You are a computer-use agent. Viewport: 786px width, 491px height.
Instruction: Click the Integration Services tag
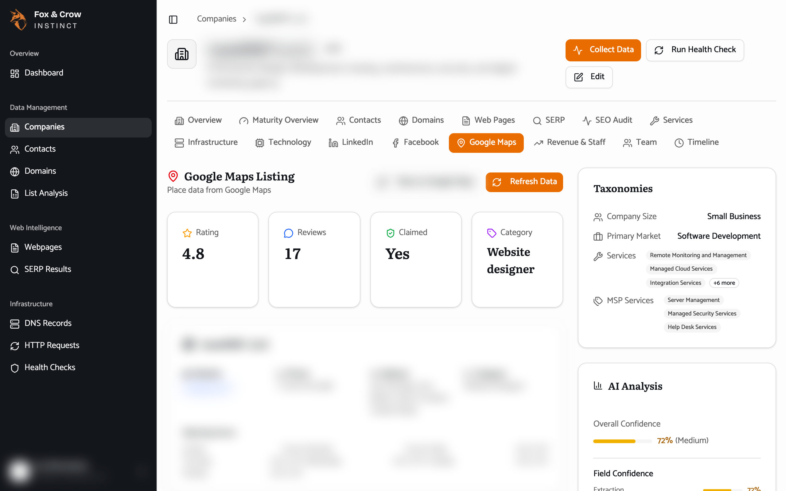675,283
